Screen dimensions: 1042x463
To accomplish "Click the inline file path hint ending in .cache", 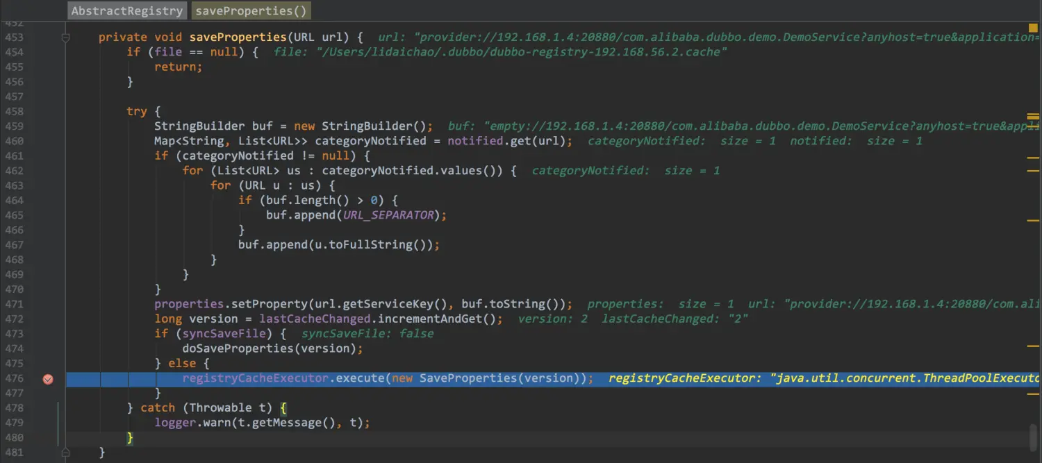I will click(x=500, y=52).
